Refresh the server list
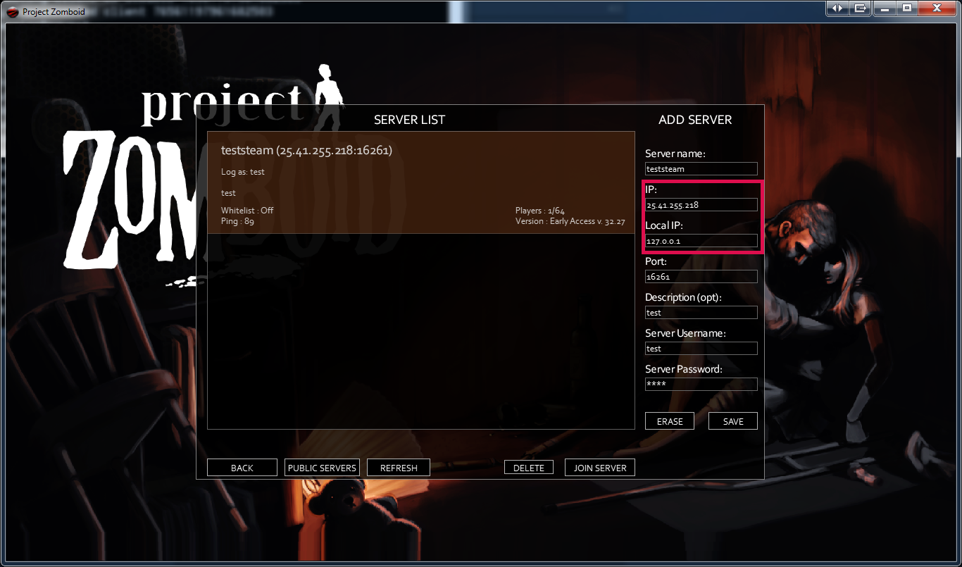 click(399, 468)
